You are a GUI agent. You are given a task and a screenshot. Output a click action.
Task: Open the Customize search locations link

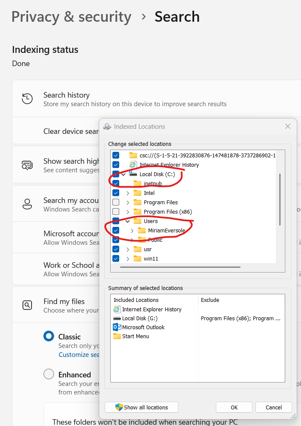tap(79, 354)
